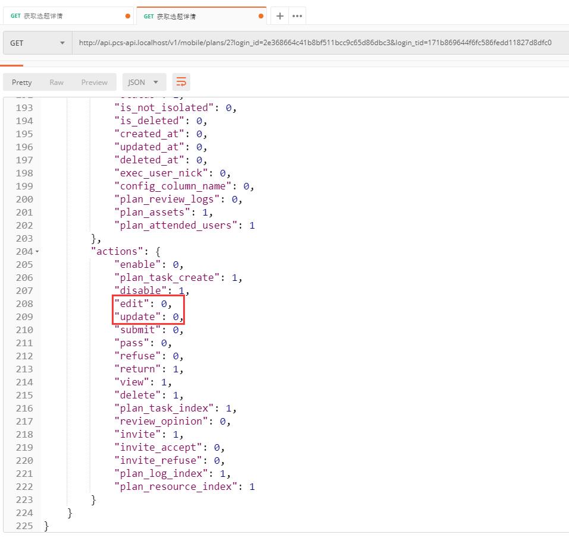This screenshot has height=538, width=569.
Task: Click the "plan_task_create" key in actions
Action: click(x=166, y=277)
